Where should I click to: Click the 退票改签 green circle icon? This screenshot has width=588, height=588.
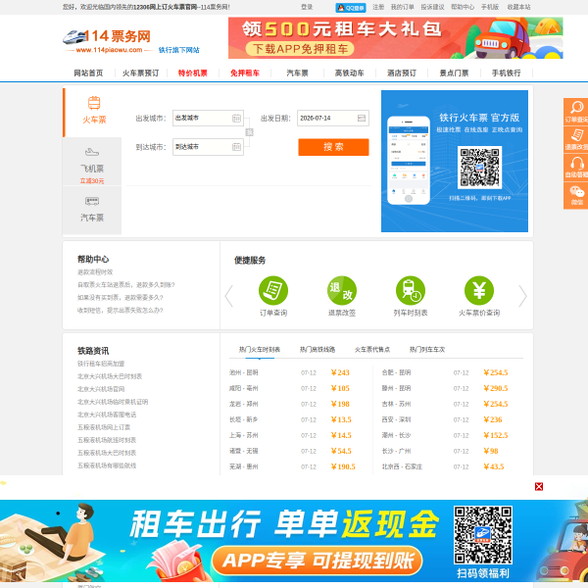point(342,291)
